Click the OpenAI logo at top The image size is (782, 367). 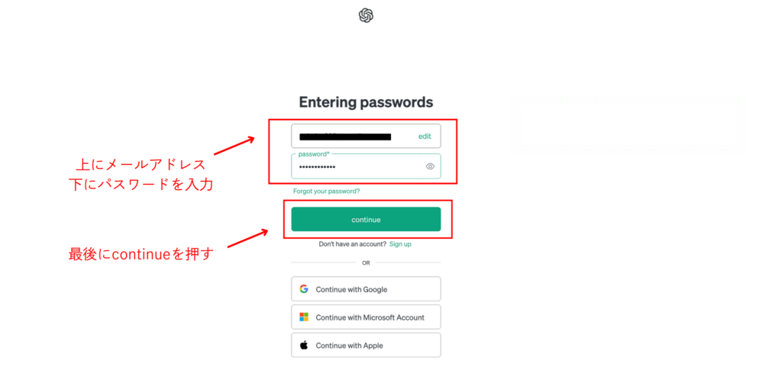[x=366, y=15]
